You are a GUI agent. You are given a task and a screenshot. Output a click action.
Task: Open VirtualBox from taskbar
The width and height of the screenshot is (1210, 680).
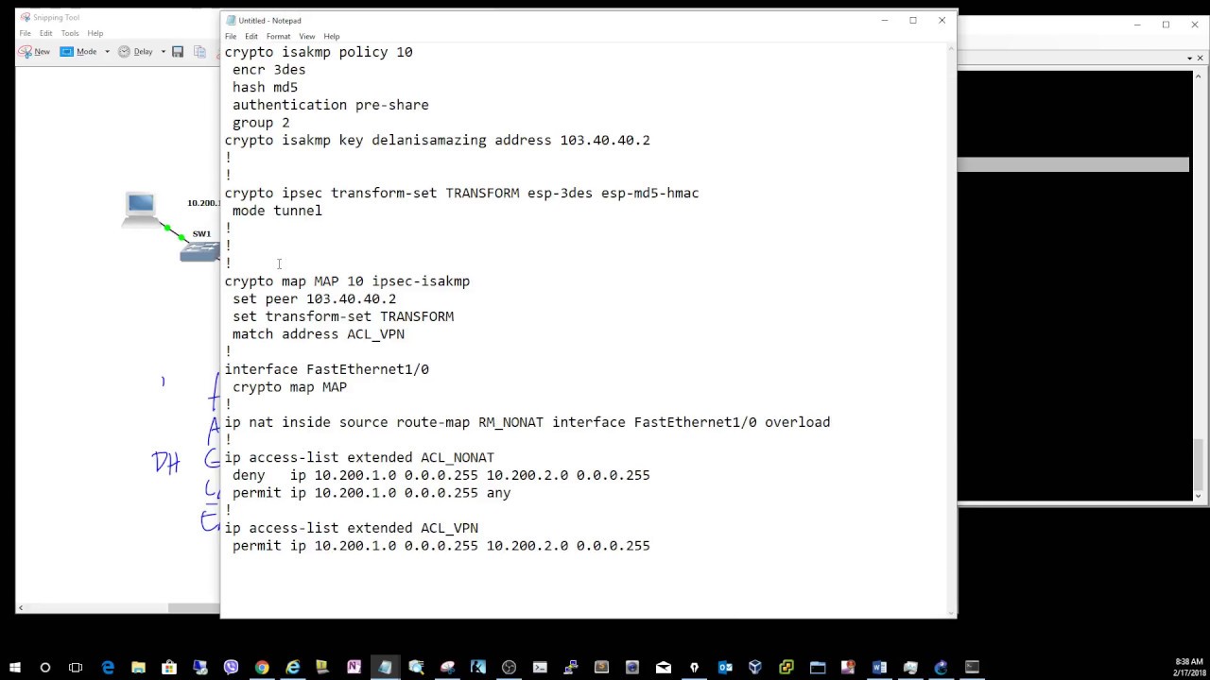pyautogui.click(x=755, y=668)
